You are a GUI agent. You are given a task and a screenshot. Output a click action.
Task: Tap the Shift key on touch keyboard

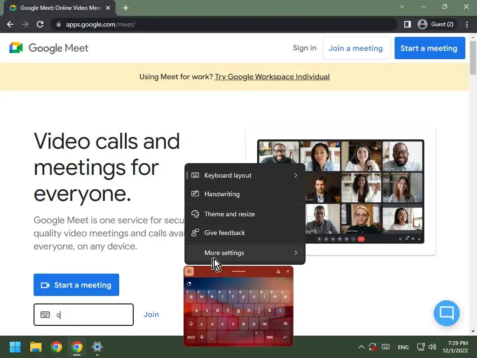pyautogui.click(x=191, y=324)
